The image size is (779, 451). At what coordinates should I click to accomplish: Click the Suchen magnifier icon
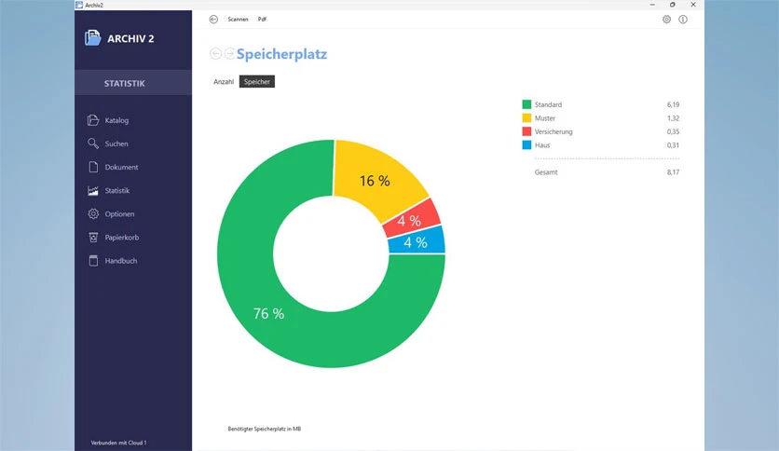(93, 143)
